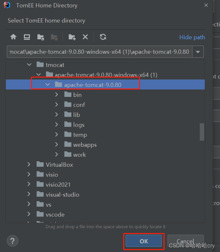Image resolution: width=220 pixels, height=252 pixels.
Task: Select the apache-tomcat-9.0.80 folder row
Action: pos(105,85)
